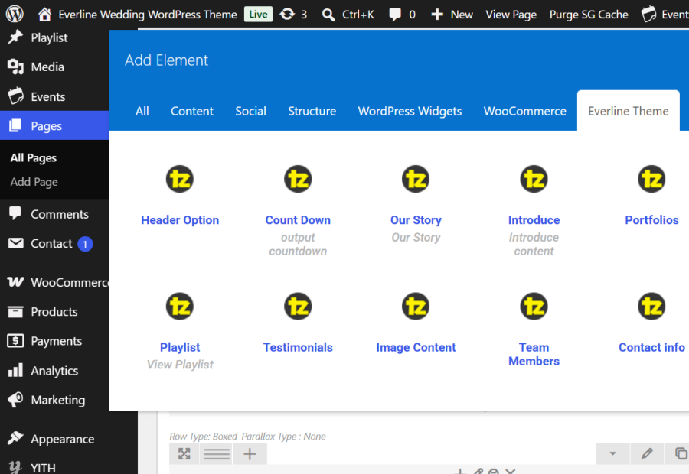Click the Testimonials label link
This screenshot has width=689, height=474.
tap(298, 347)
